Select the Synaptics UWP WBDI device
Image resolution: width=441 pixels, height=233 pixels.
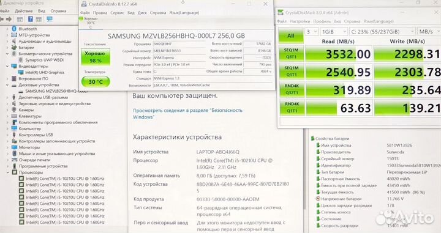44,60
